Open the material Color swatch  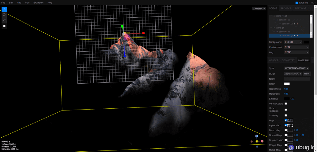point(287,84)
